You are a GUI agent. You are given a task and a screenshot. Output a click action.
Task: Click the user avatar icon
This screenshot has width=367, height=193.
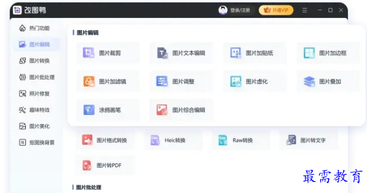[x=223, y=10]
